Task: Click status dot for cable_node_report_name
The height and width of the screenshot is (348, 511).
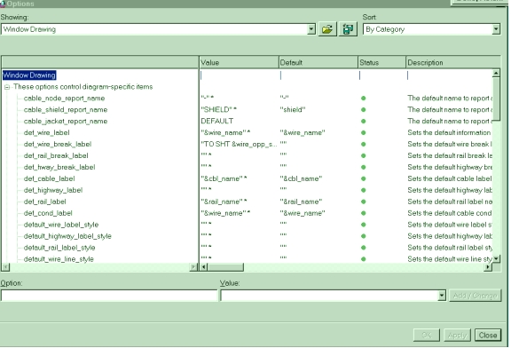Action: (364, 99)
